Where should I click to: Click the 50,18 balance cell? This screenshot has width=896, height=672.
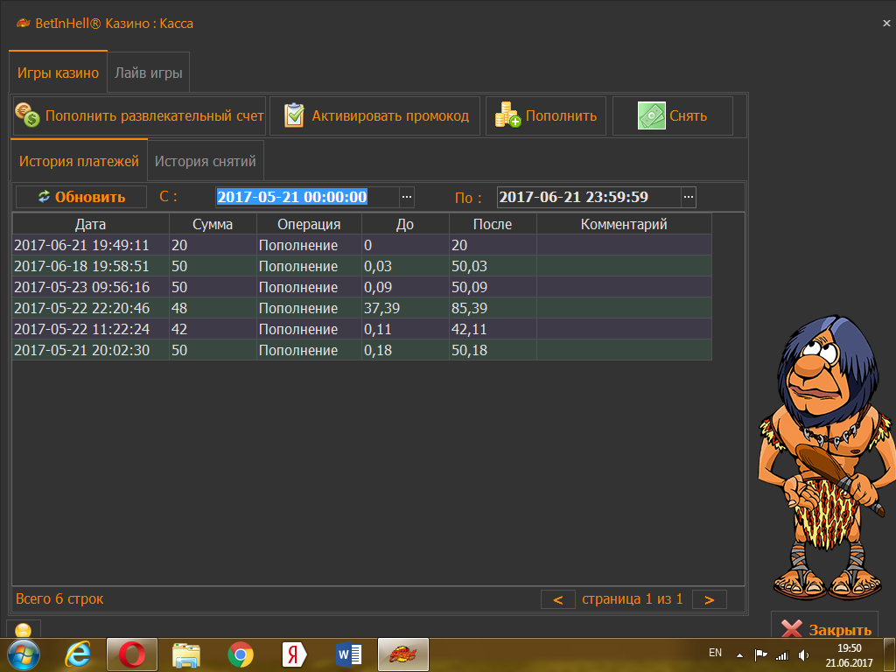click(493, 350)
